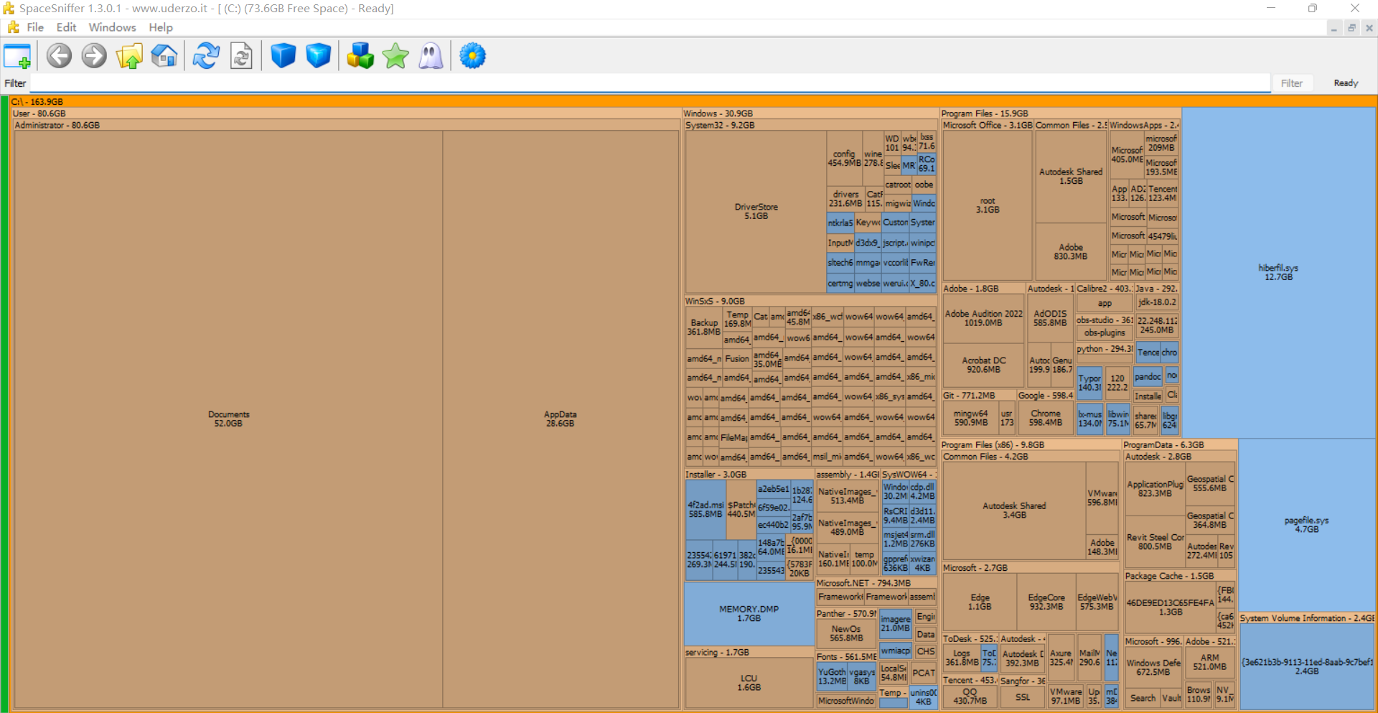Viewport: 1378px width, 713px height.
Task: Select the AdODIS 585.8MB block
Action: pos(1050,318)
